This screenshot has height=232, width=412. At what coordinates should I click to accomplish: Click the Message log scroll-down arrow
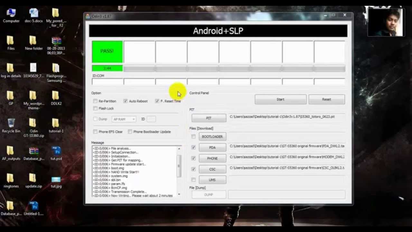[179, 194]
